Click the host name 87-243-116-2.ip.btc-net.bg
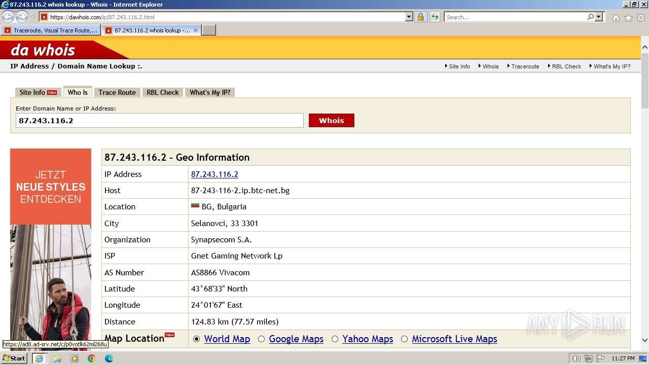 [240, 190]
